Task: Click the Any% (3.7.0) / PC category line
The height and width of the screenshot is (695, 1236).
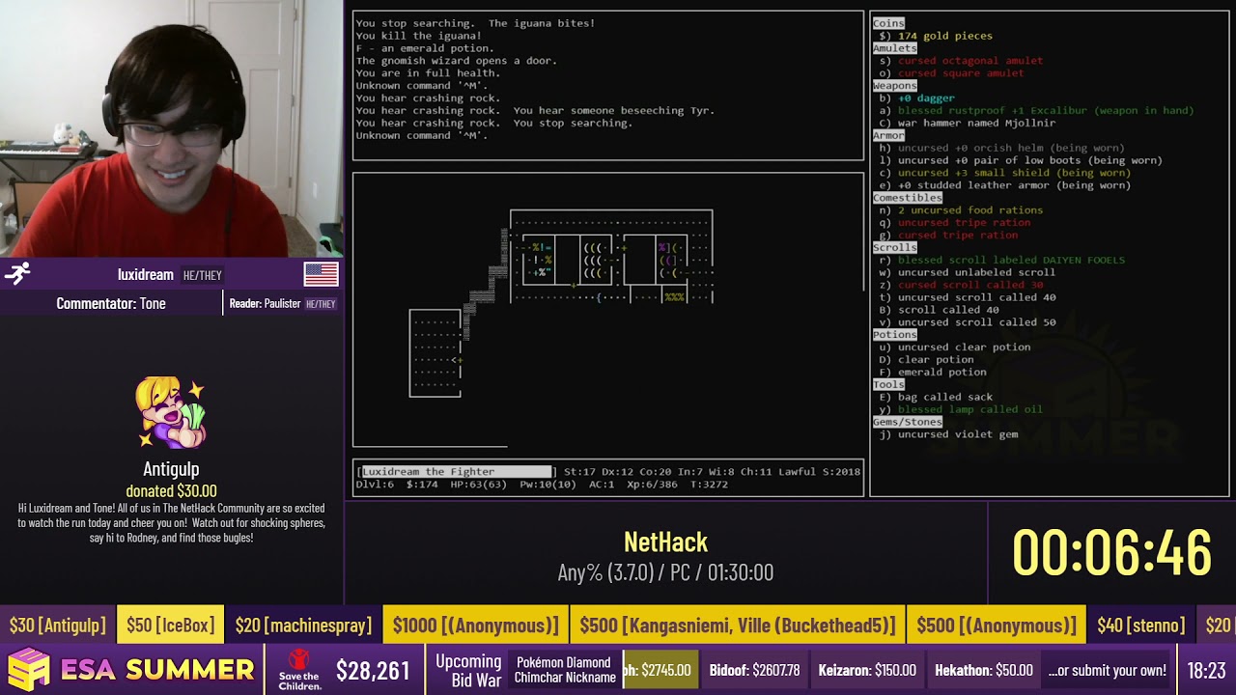Action: pyautogui.click(x=665, y=572)
